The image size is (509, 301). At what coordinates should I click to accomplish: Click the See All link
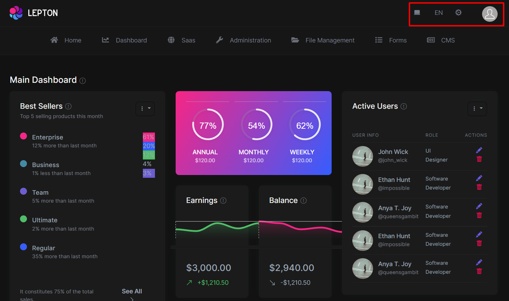[132, 291]
